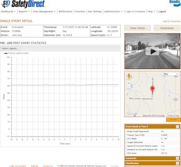Click the vehicle speed line in chart
Image resolution: width=181 pixels, height=167 pixels.
point(65,85)
